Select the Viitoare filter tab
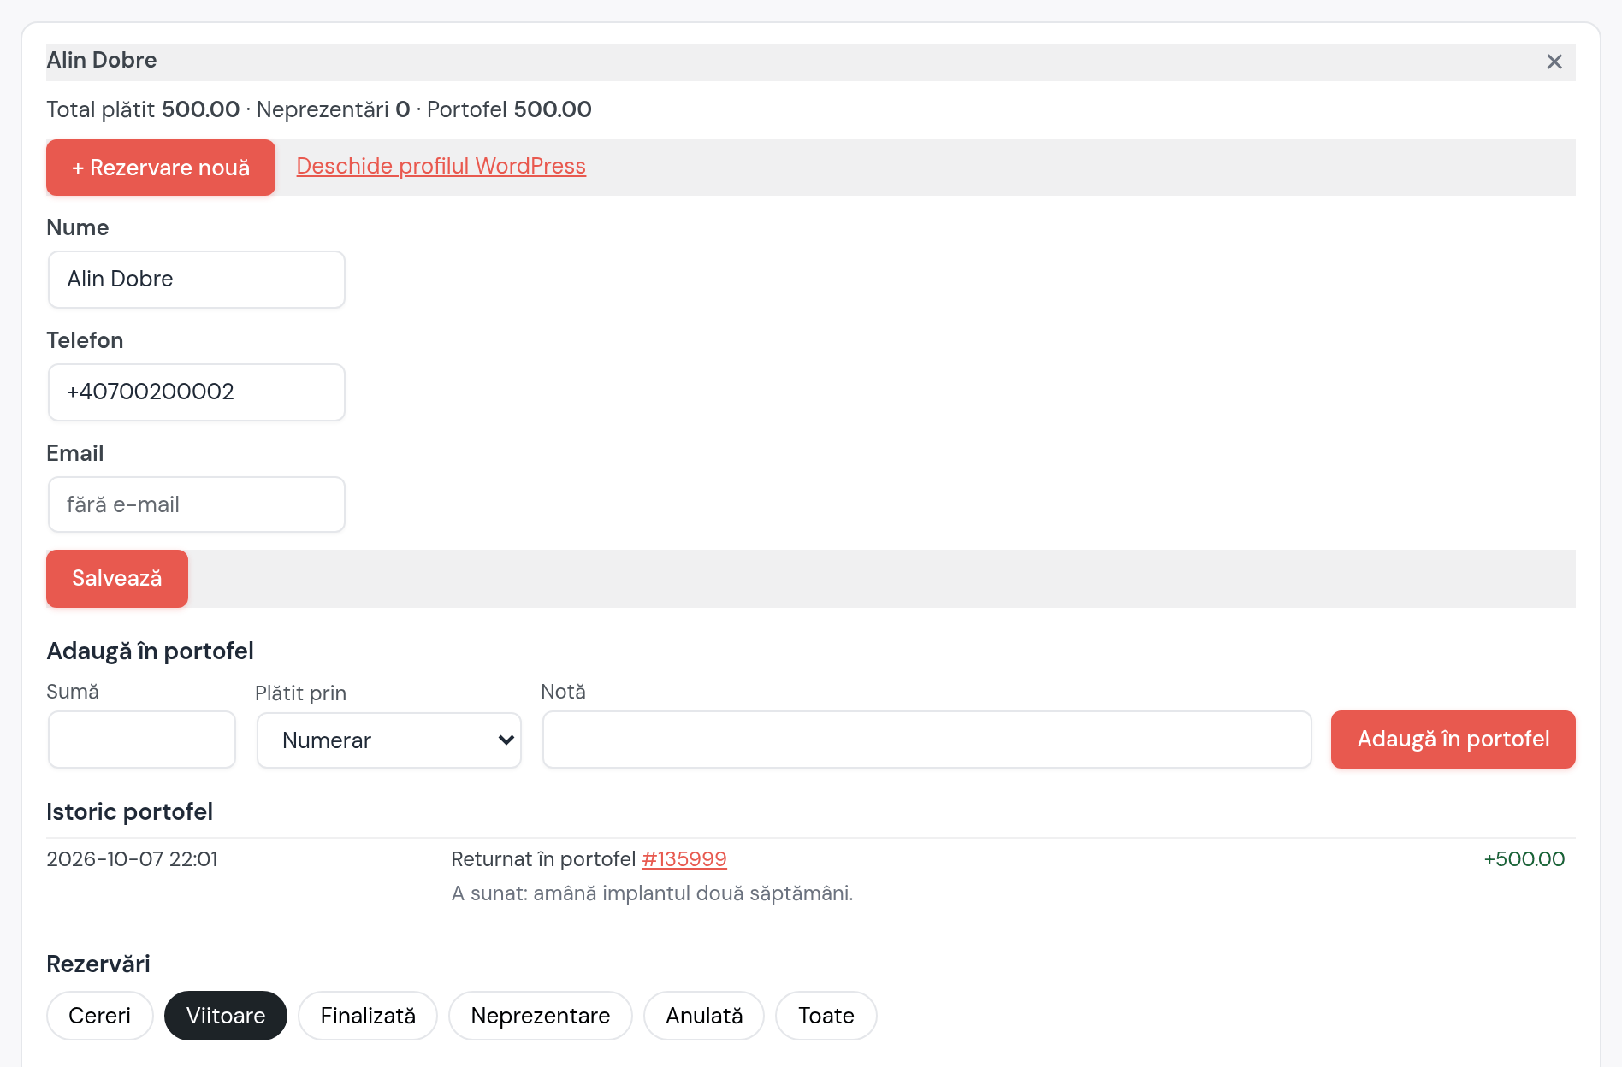This screenshot has width=1622, height=1067. tap(226, 1016)
